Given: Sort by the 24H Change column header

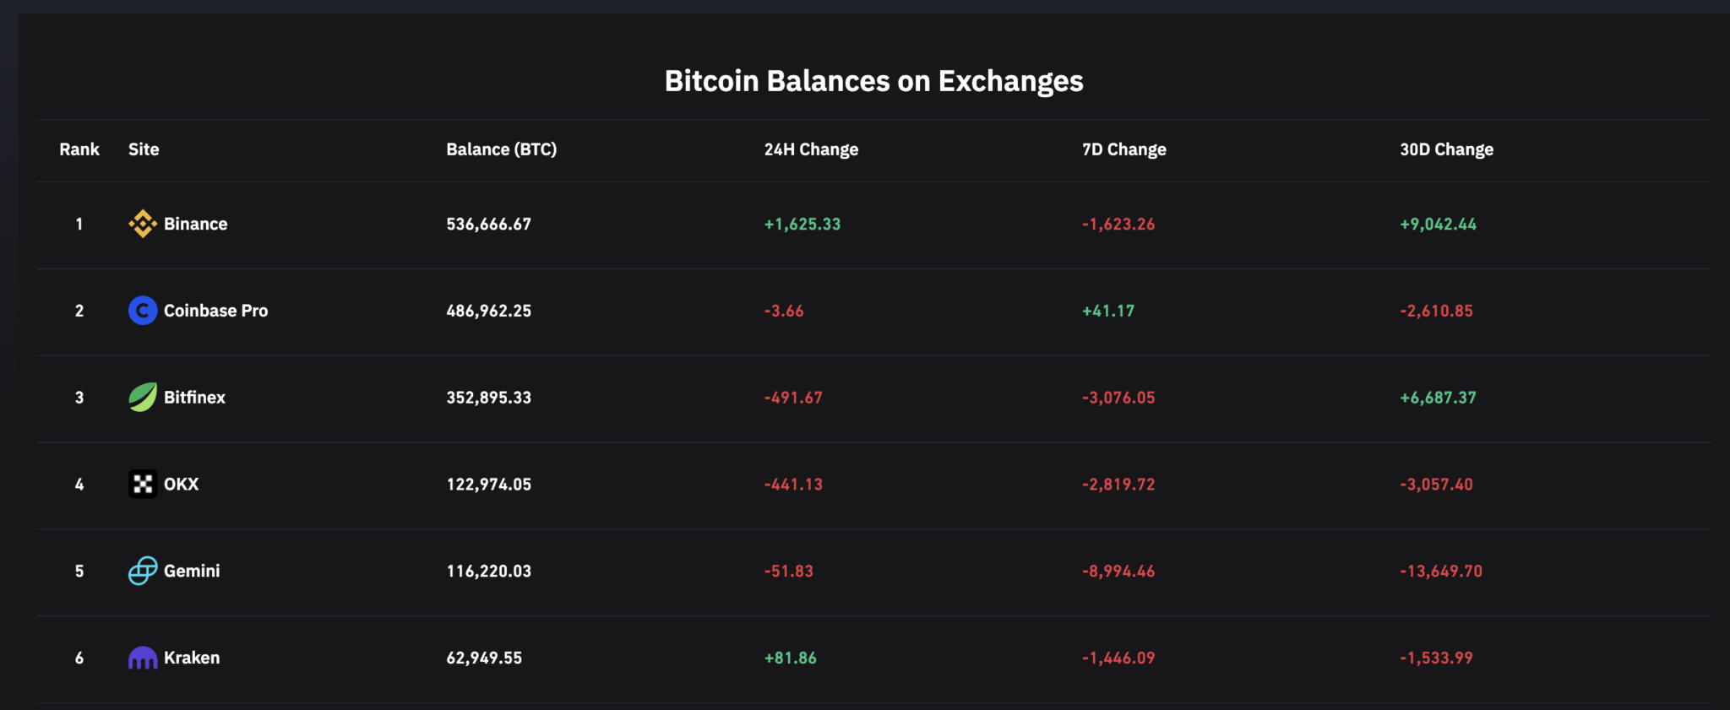Looking at the screenshot, I should pos(811,149).
